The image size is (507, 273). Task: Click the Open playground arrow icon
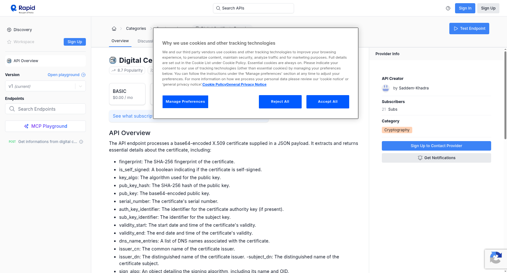point(83,75)
